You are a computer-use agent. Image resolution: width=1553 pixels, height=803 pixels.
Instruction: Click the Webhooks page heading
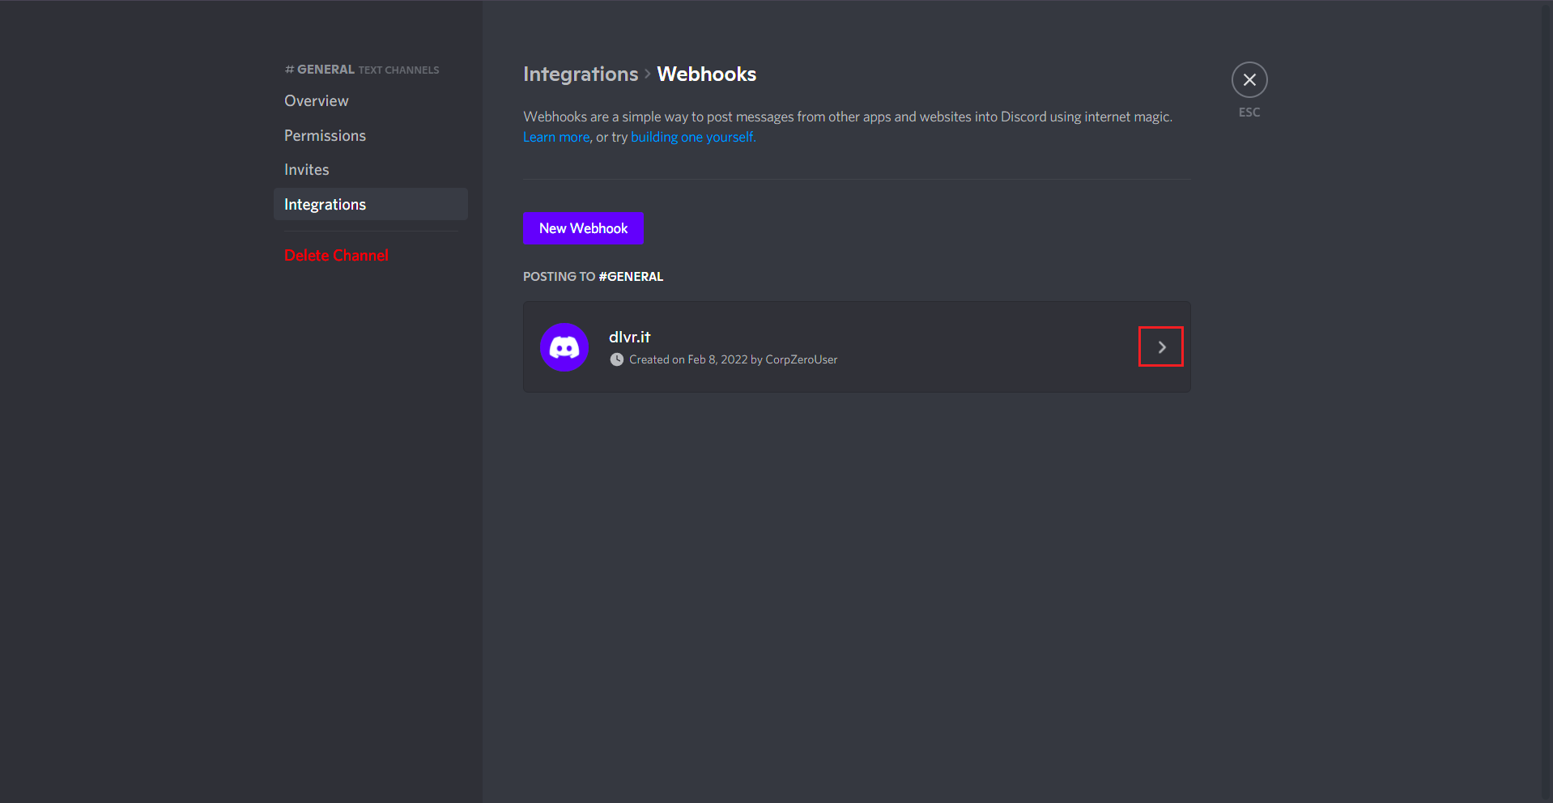tap(706, 74)
